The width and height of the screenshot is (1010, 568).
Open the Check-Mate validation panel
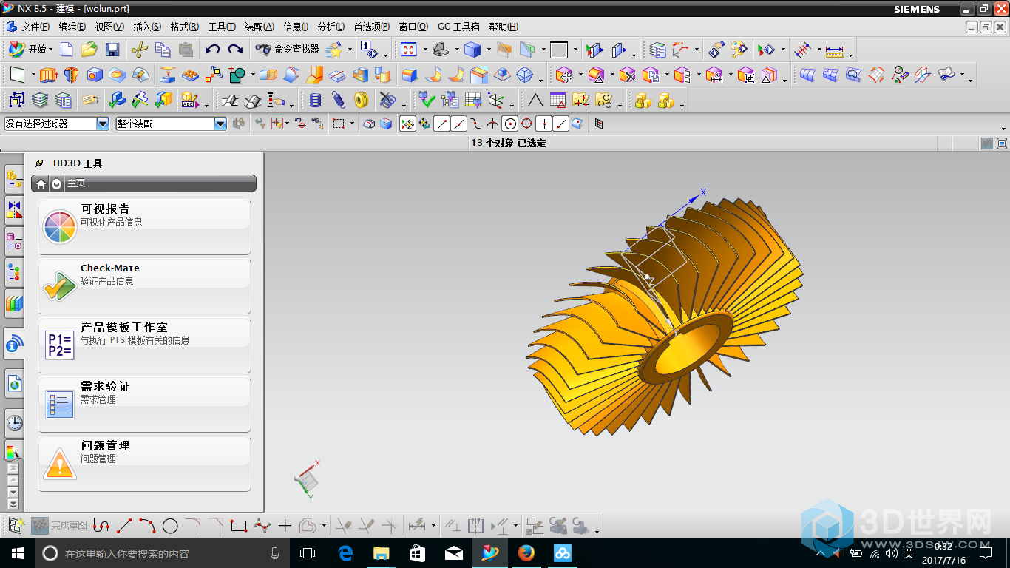click(144, 286)
